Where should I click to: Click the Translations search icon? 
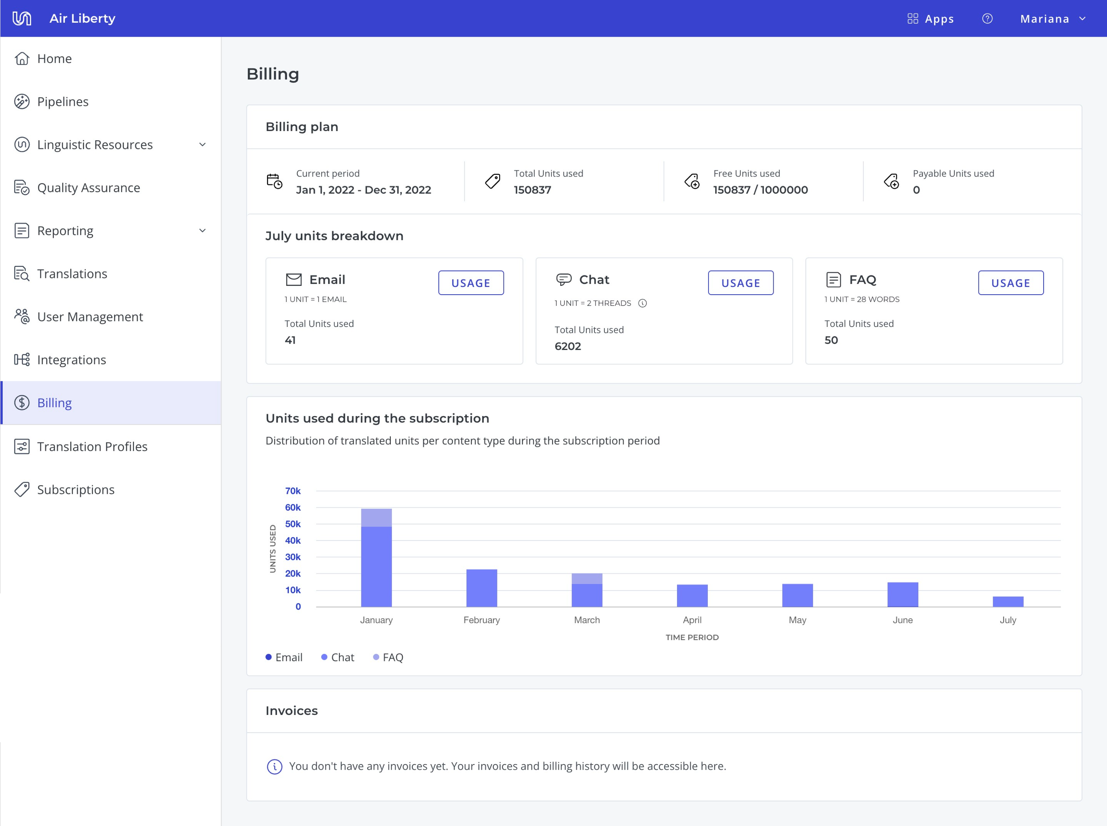[22, 273]
